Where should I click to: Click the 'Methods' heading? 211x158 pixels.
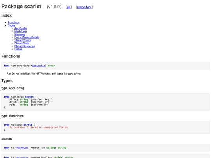[7, 139]
